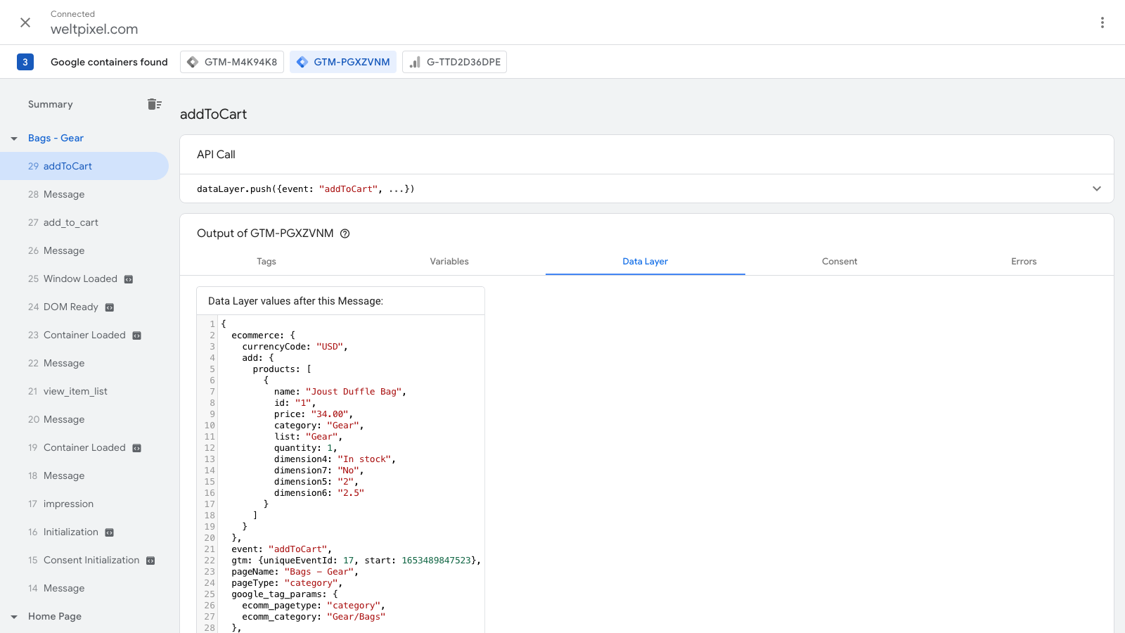This screenshot has height=633, width=1125.
Task: Switch to the Tags tab
Action: click(x=266, y=261)
